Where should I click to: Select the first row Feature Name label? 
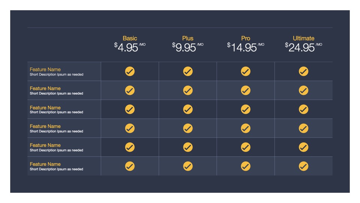tap(45, 70)
